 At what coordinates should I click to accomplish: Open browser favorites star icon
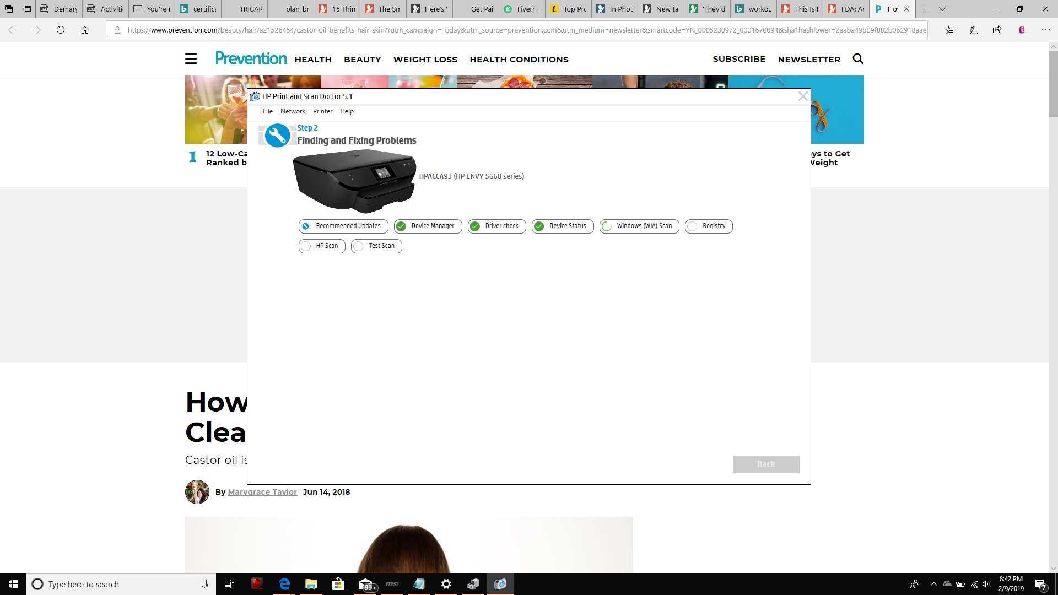pos(949,30)
